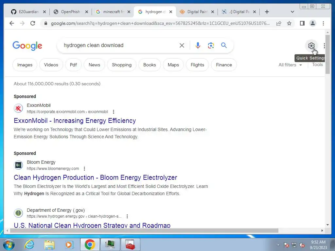Viewport: 335px width, 251px height.
Task: Start voice search with microphone icon
Action: 198,45
